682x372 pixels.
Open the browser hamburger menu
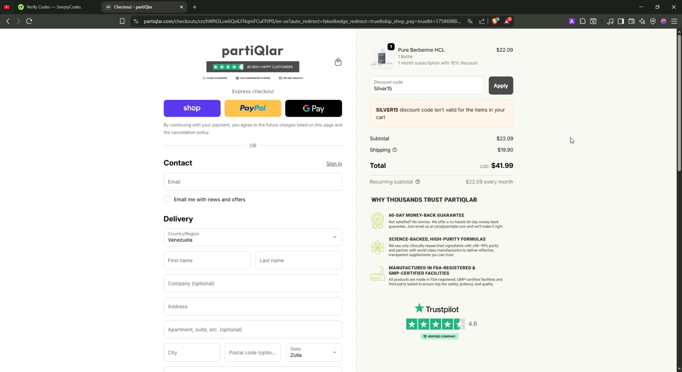click(x=674, y=21)
